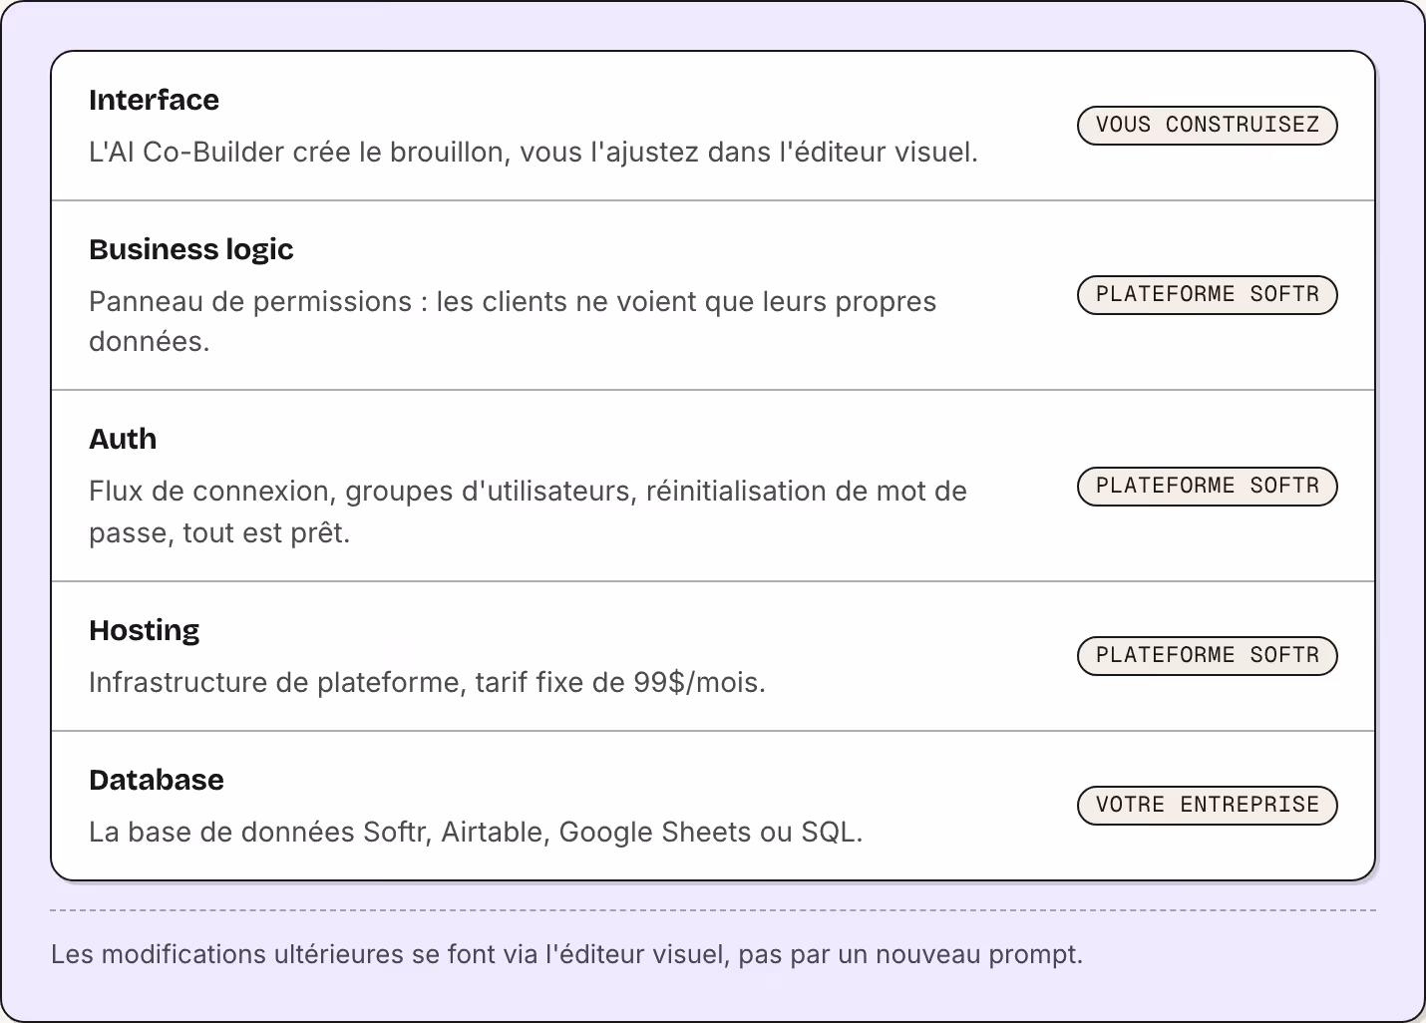
Task: Select the Hosting heading
Action: coord(144,630)
